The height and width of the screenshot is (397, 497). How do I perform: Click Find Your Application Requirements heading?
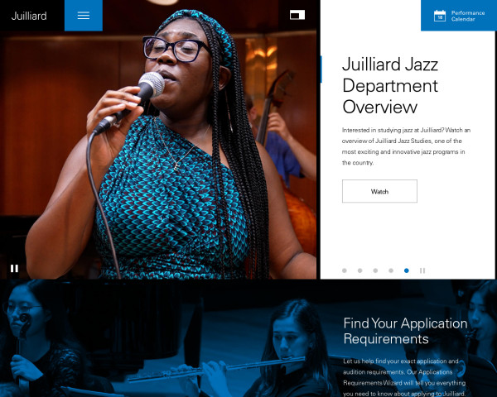point(405,331)
